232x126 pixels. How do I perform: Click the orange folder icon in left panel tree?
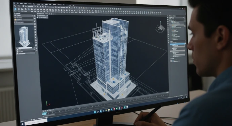coord(15,20)
